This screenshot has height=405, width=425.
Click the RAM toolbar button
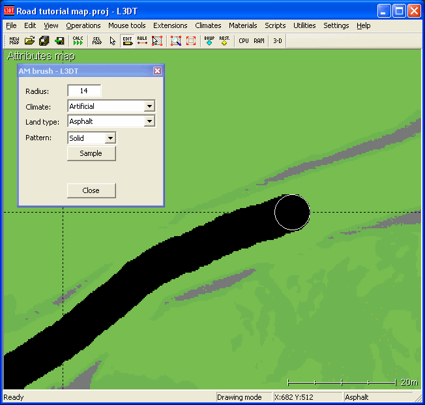click(259, 40)
